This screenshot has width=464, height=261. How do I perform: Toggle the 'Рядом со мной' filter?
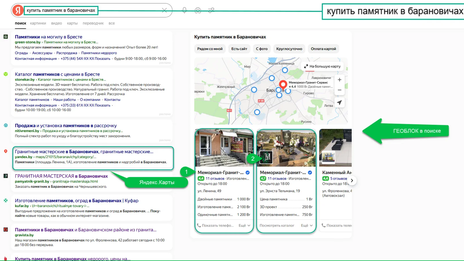coord(210,49)
